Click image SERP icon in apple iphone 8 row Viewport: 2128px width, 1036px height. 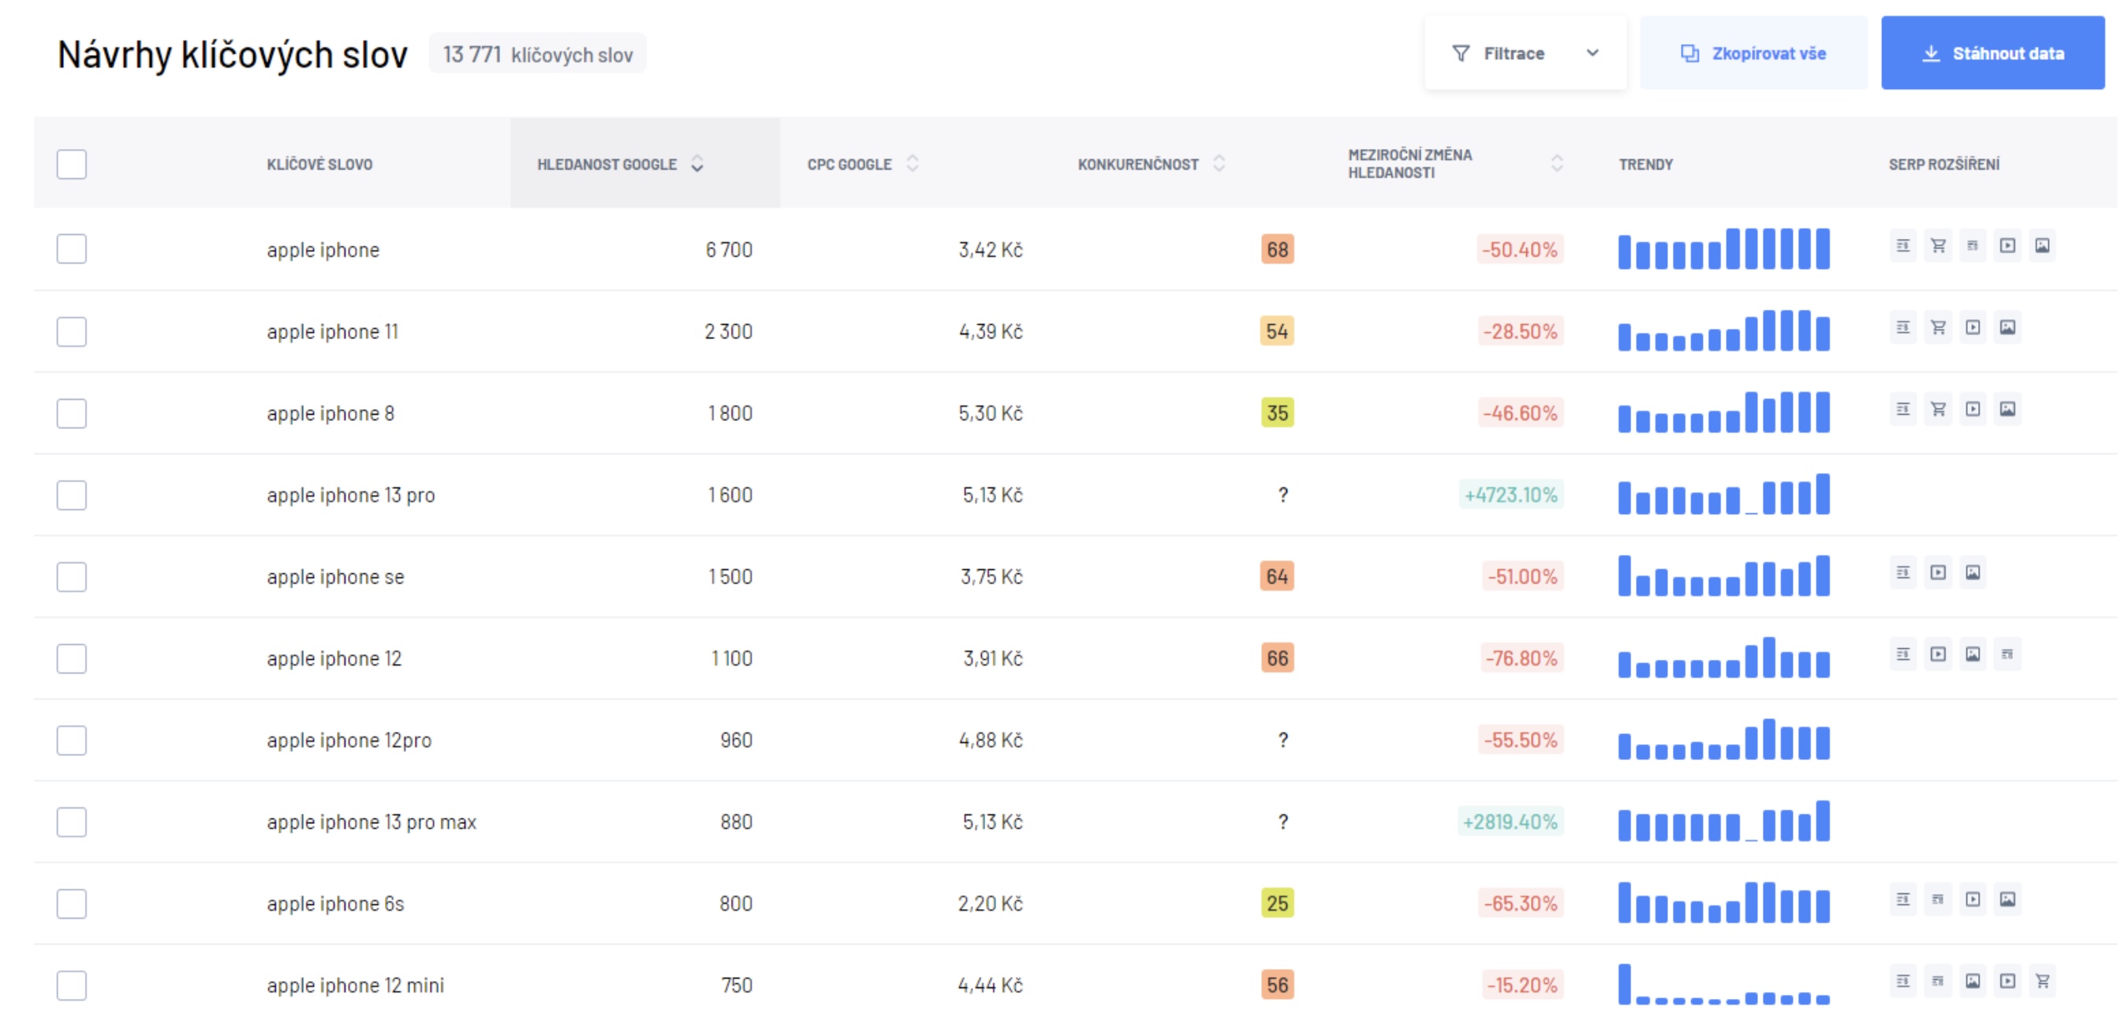pos(2007,409)
